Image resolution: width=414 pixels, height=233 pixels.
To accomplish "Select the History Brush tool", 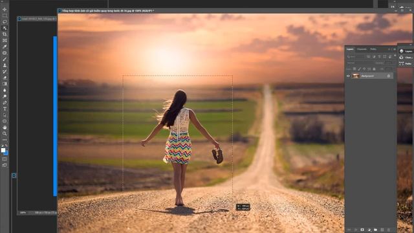I will tap(5, 72).
